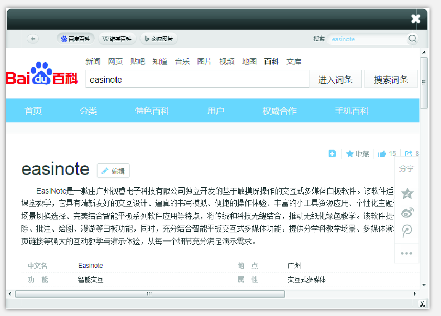Click the 分享 label in the side panel
The image size is (441, 316).
[407, 169]
